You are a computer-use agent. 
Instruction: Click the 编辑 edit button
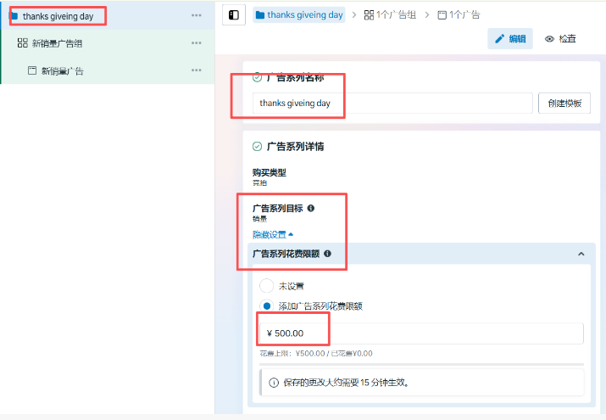click(x=510, y=39)
